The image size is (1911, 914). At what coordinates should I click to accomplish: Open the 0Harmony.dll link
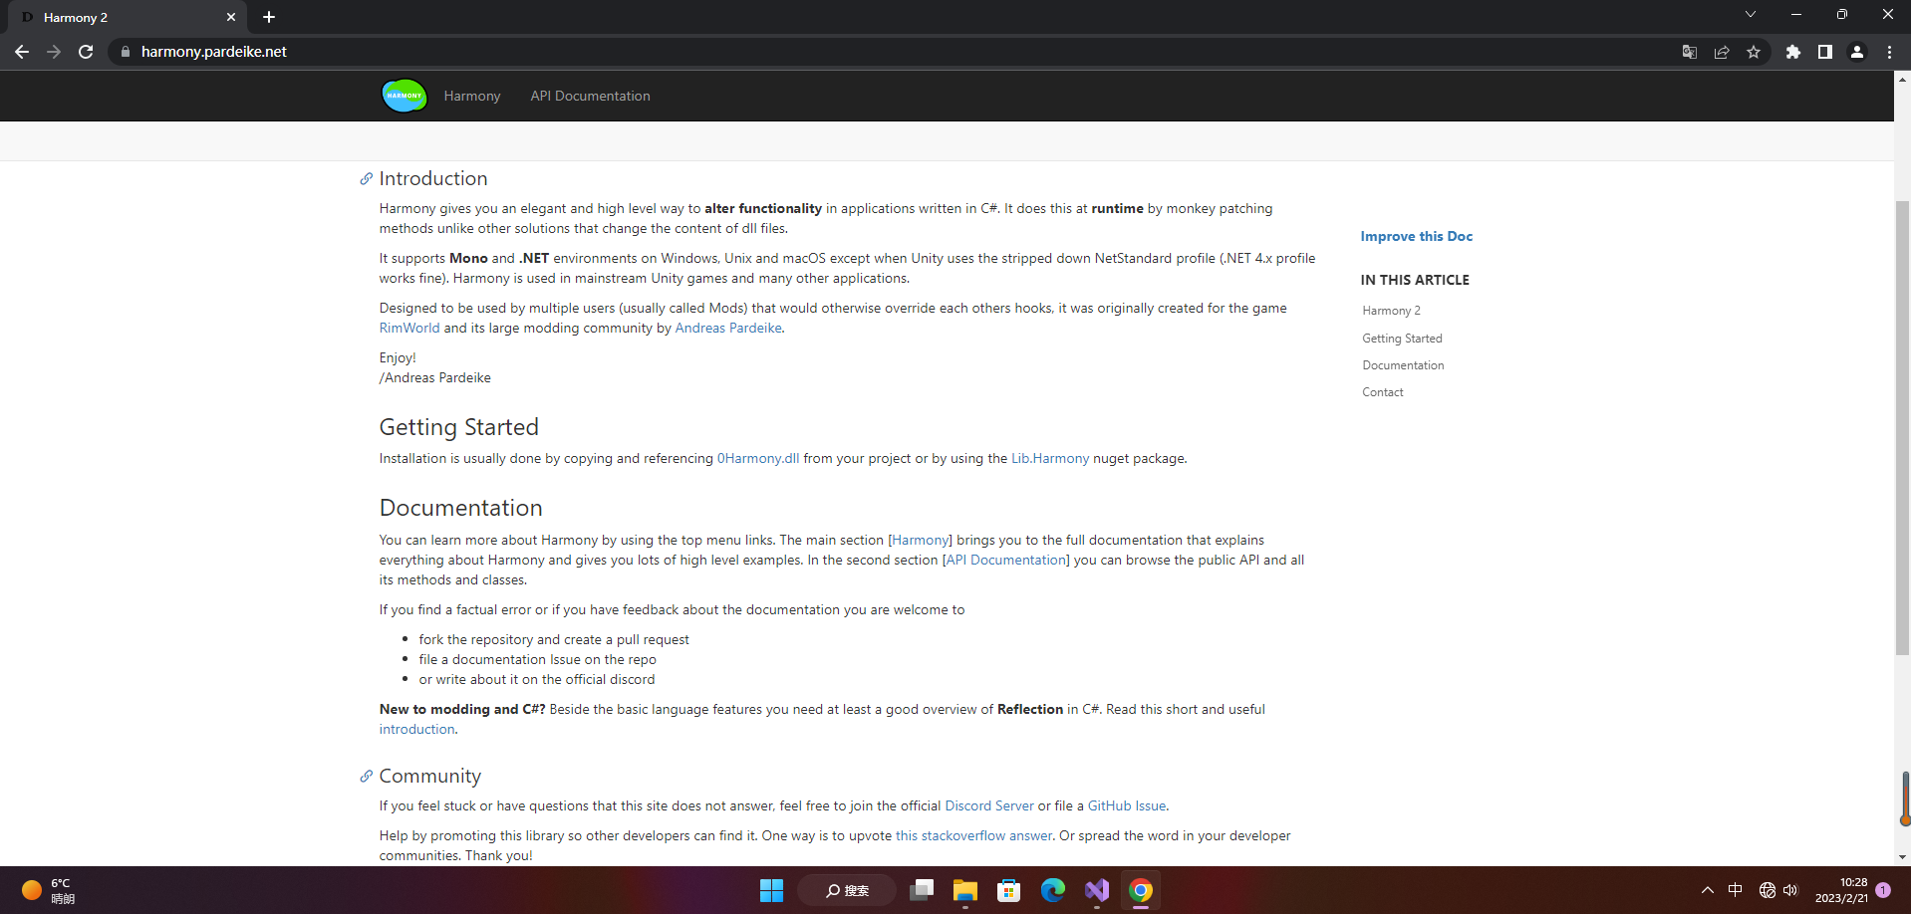click(758, 458)
